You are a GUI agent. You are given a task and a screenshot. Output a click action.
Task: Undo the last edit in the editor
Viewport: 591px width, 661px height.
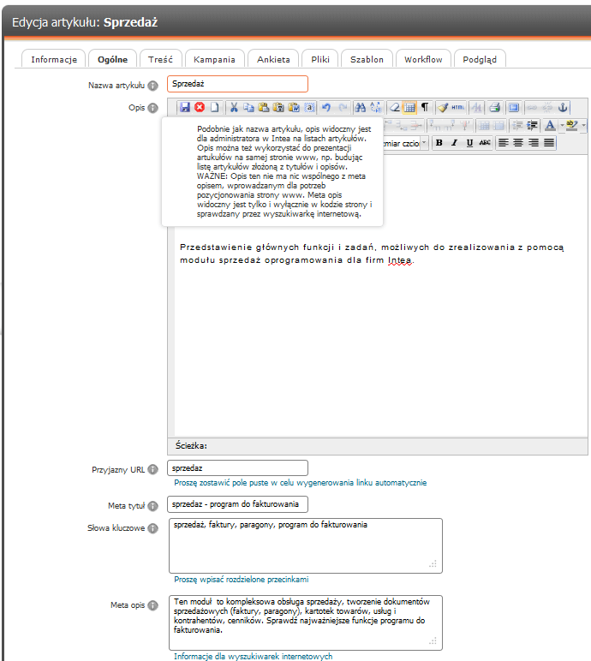point(327,107)
